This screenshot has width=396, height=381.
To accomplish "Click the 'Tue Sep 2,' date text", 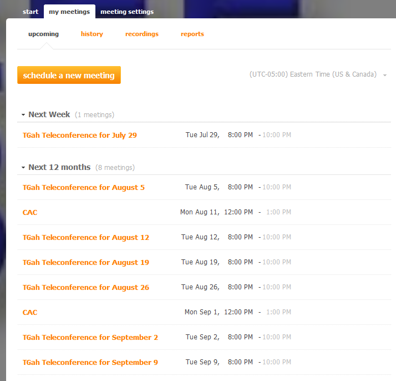I will 202,337.
